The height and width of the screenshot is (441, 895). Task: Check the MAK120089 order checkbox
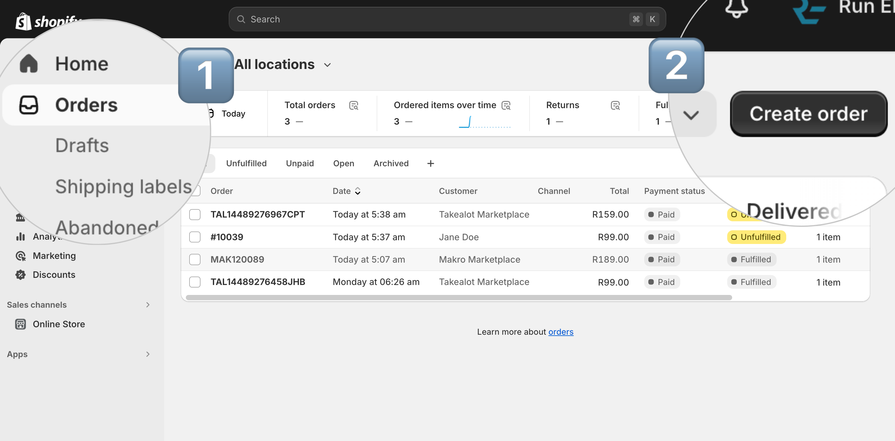(195, 260)
